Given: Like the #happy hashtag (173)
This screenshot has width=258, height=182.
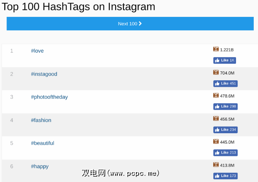Looking at the screenshot, I should (x=225, y=176).
